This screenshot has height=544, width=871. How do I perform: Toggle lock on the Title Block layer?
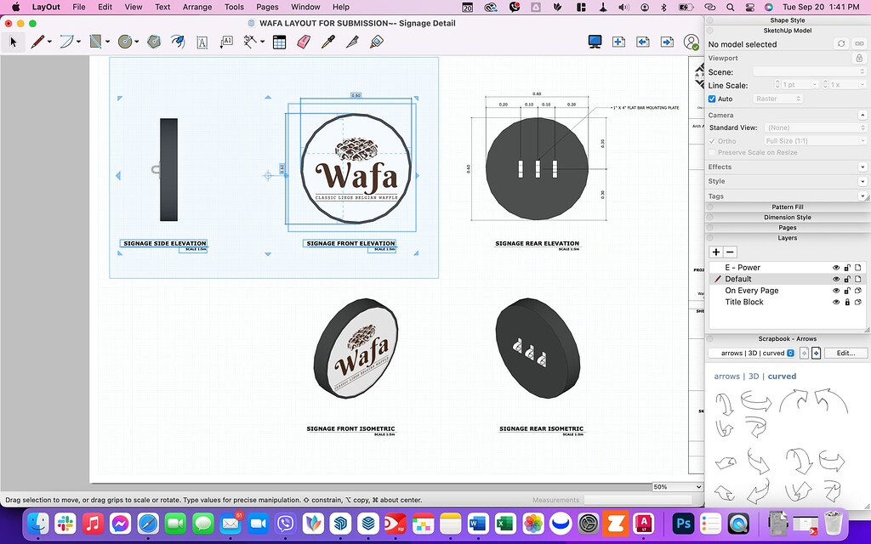[847, 302]
